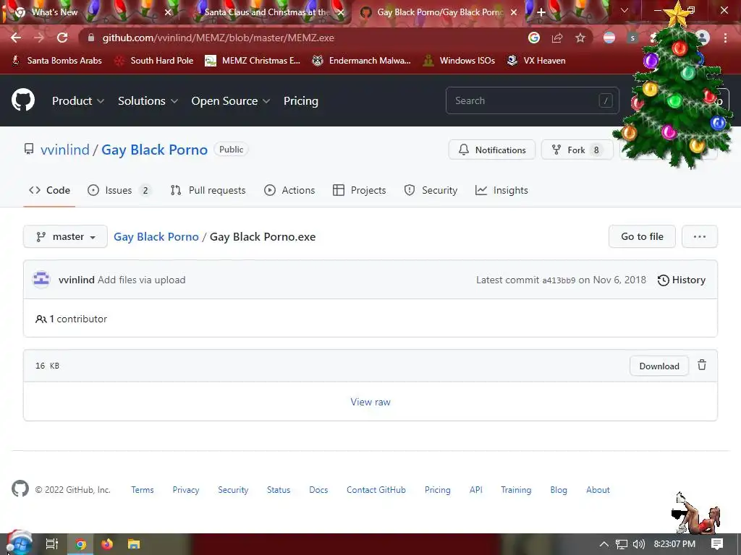Switch to Santa Claus and Christmas browser tab
This screenshot has height=555, width=741.
267,12
